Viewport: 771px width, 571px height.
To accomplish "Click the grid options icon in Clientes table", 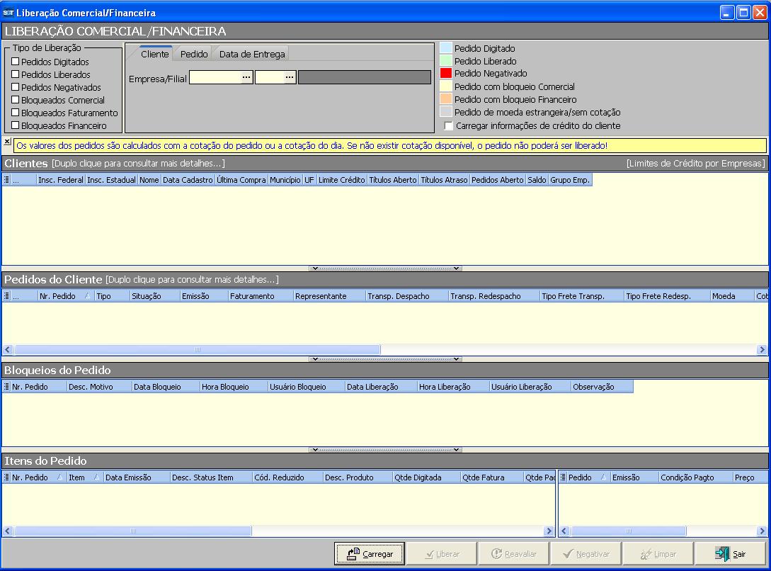I will point(7,180).
